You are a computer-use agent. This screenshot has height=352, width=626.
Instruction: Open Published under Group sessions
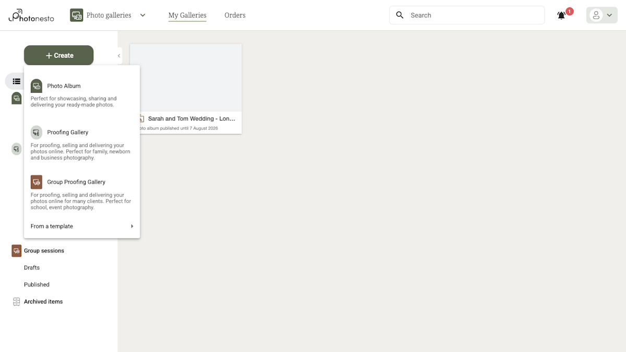[37, 285]
